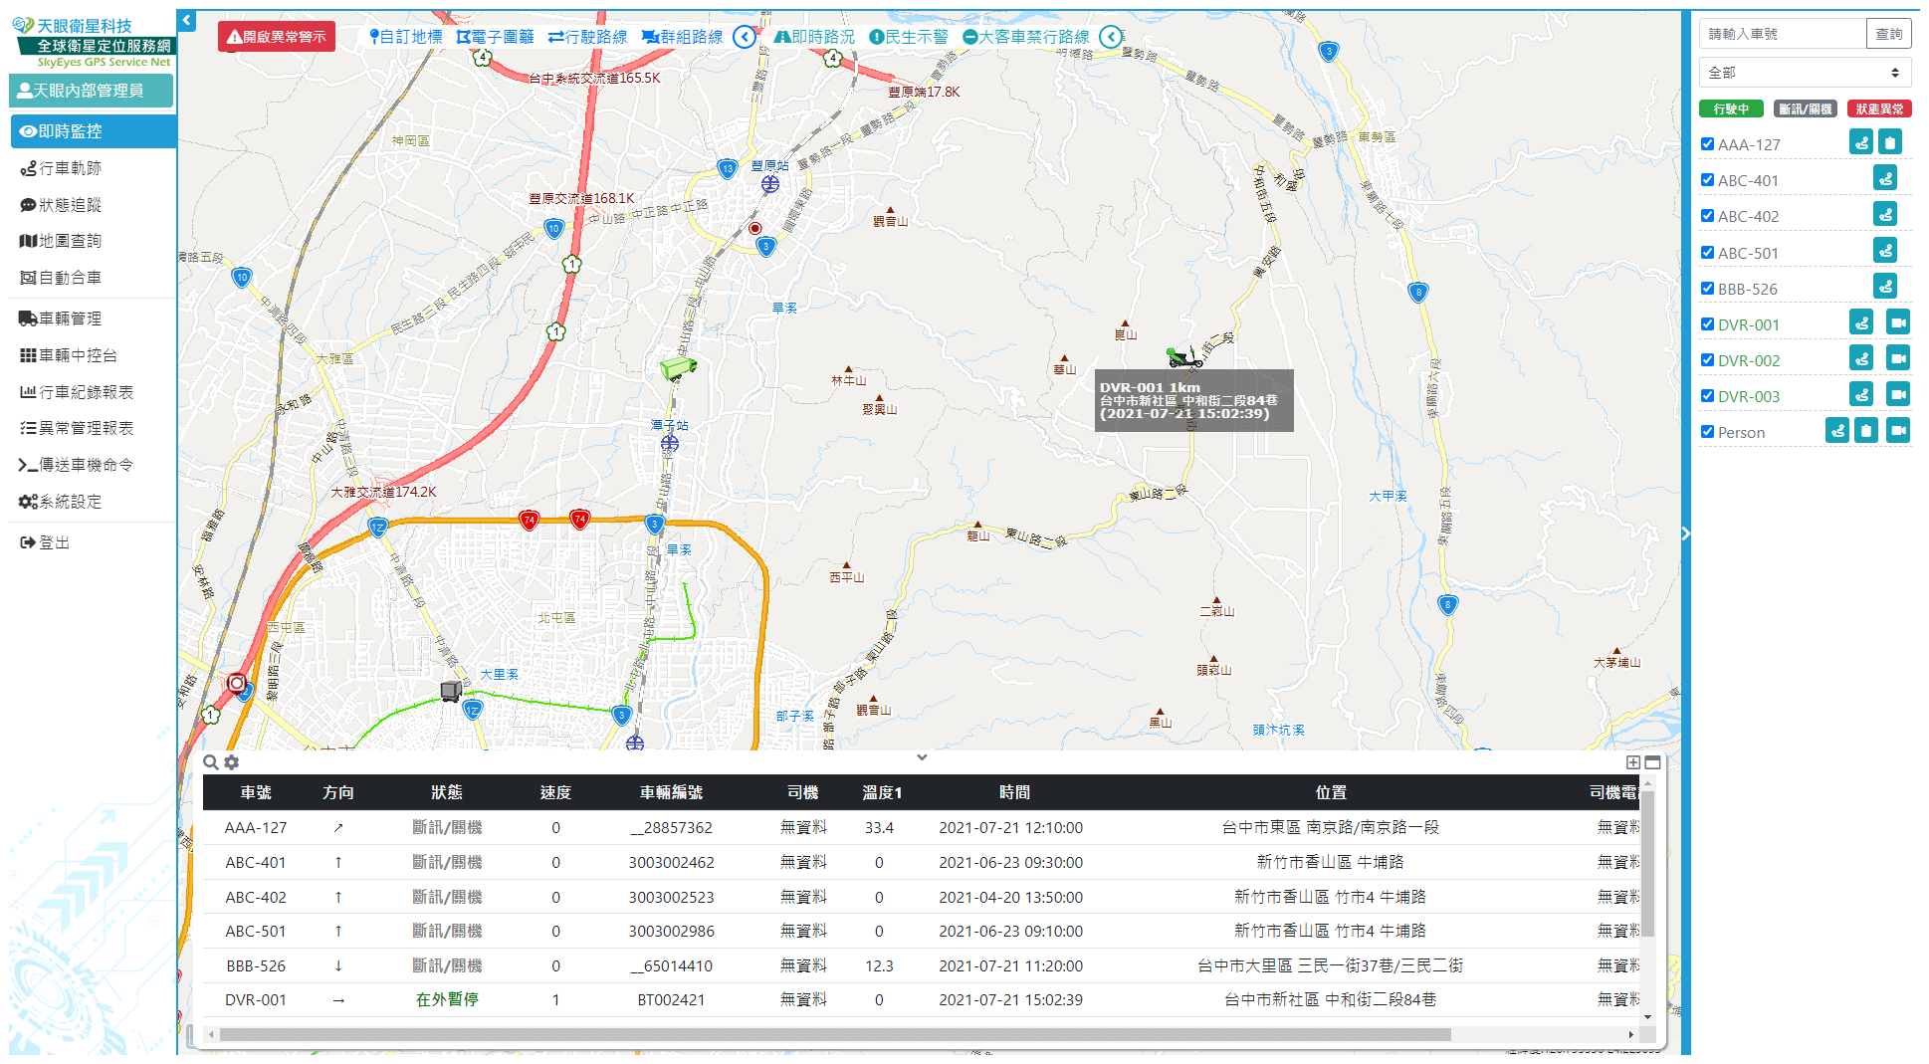Open table settings gear icon

coord(232,762)
